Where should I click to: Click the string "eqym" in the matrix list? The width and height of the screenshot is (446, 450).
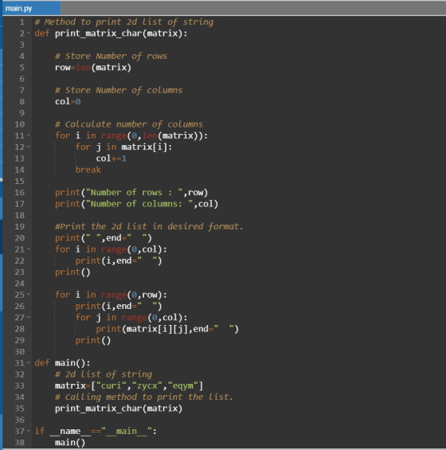182,385
